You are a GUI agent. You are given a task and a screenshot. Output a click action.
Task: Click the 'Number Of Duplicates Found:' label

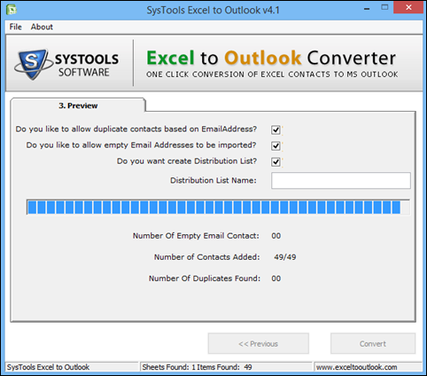pyautogui.click(x=205, y=278)
